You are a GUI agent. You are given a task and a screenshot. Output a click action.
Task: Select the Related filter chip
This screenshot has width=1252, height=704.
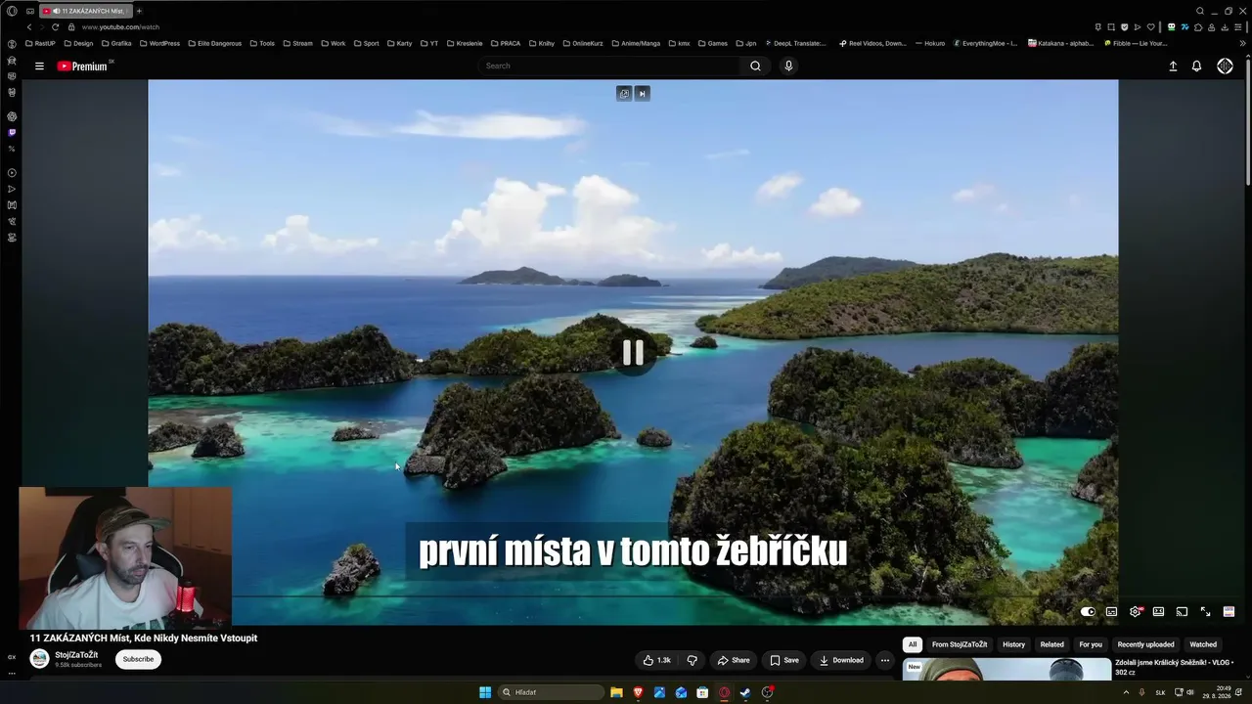click(x=1052, y=644)
